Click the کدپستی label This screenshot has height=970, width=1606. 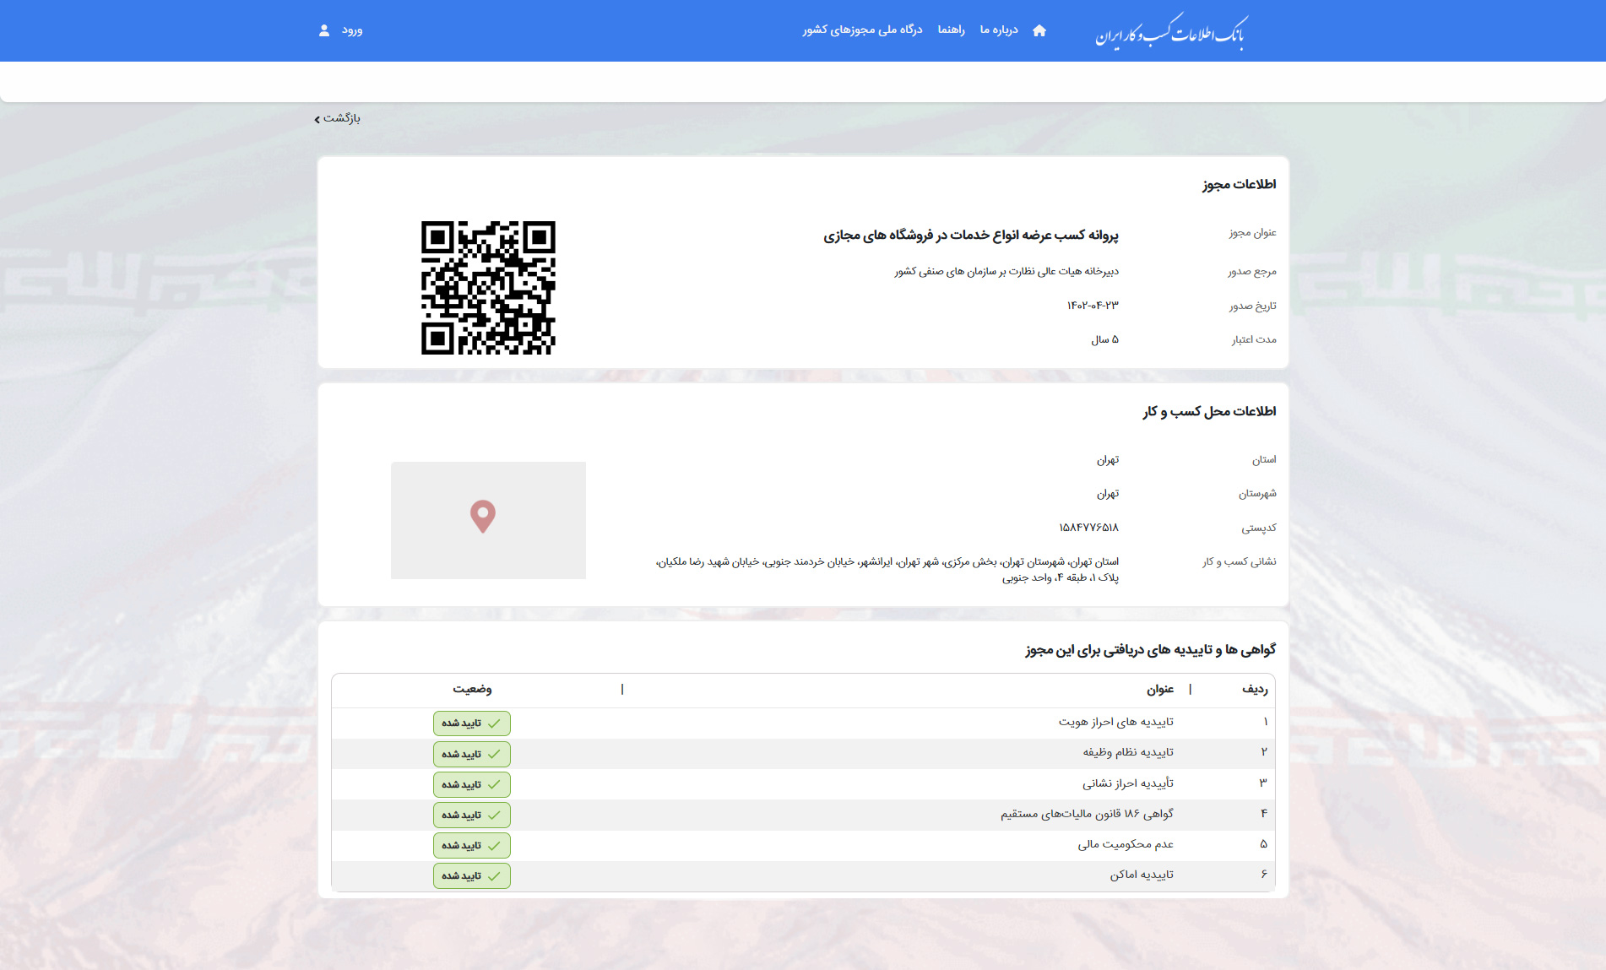[1259, 528]
